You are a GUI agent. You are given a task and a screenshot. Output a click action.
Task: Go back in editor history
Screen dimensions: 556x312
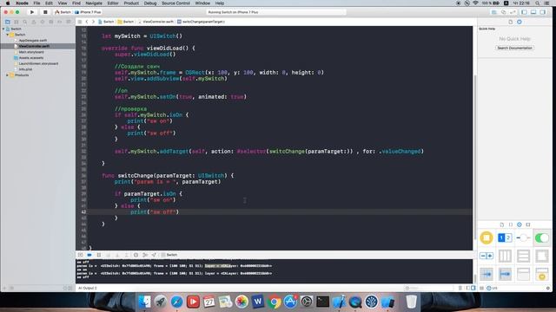pyautogui.click(x=87, y=22)
